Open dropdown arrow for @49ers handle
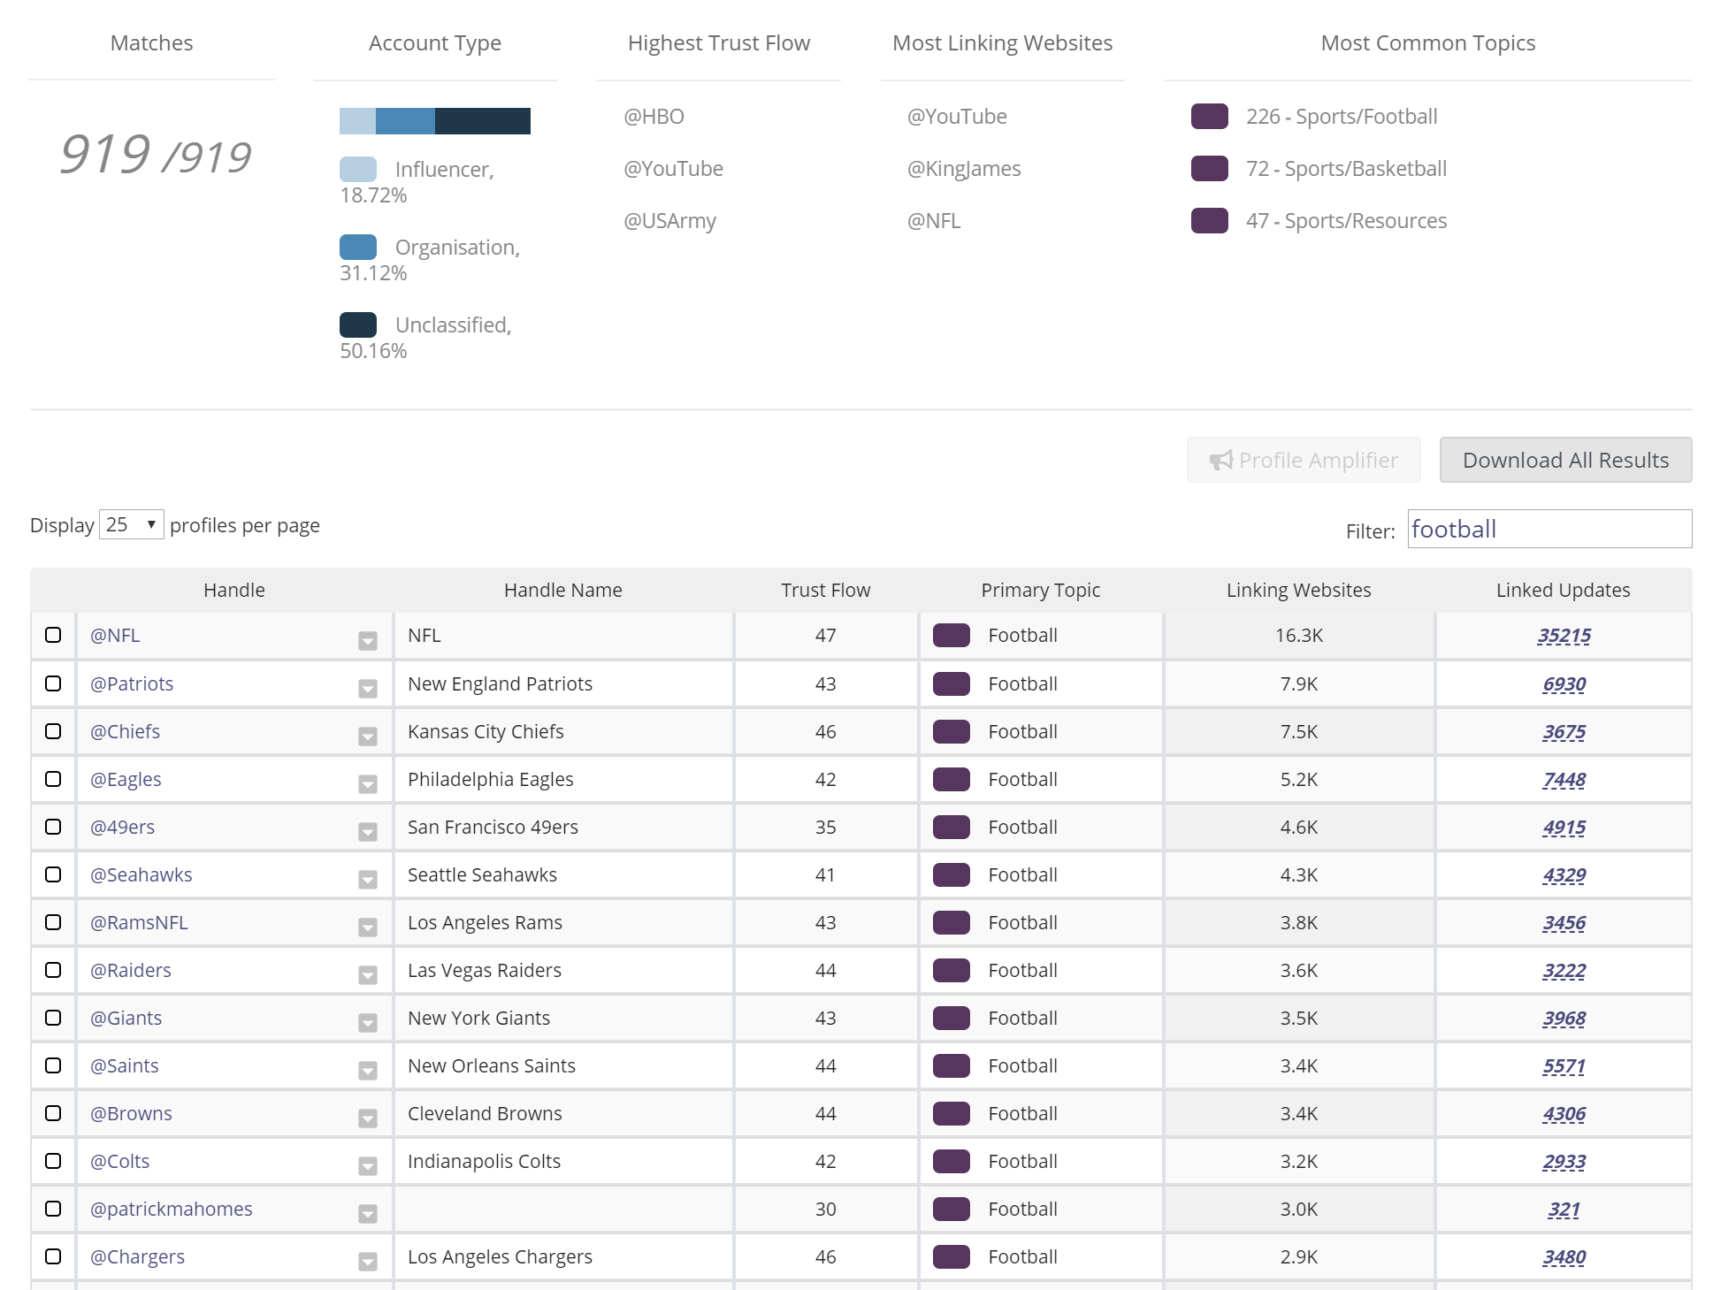The width and height of the screenshot is (1713, 1290). (x=368, y=832)
